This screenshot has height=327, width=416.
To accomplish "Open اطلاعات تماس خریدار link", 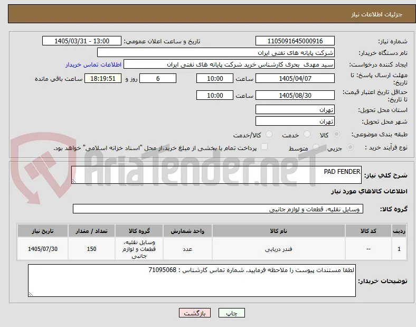I will [93, 64].
